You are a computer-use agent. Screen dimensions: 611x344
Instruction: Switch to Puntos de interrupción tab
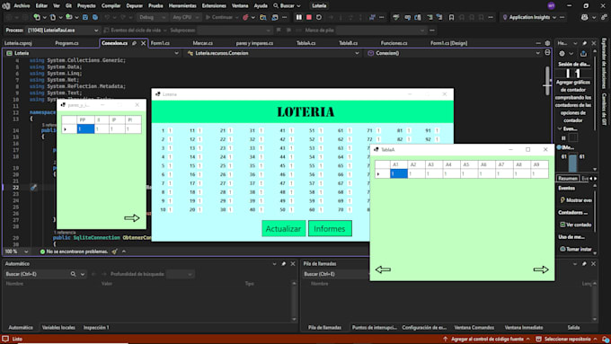[374, 328]
